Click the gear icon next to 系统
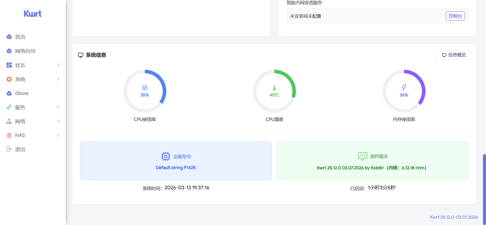 coord(9,79)
